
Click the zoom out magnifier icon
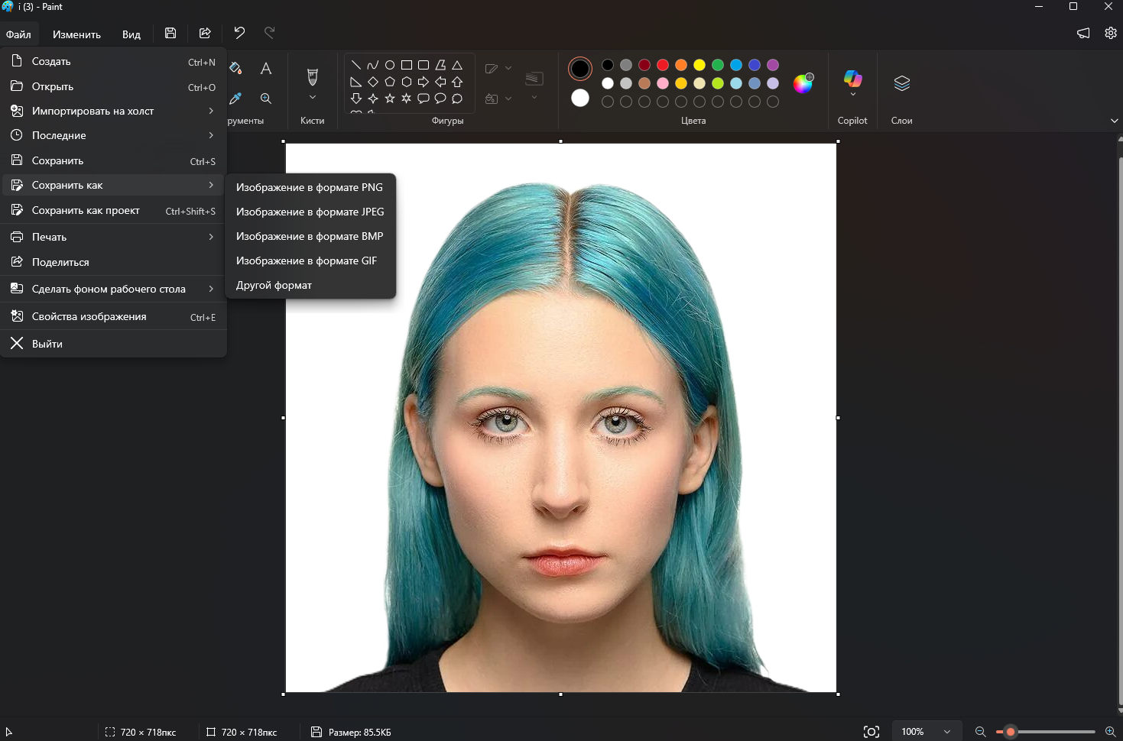[x=981, y=732]
